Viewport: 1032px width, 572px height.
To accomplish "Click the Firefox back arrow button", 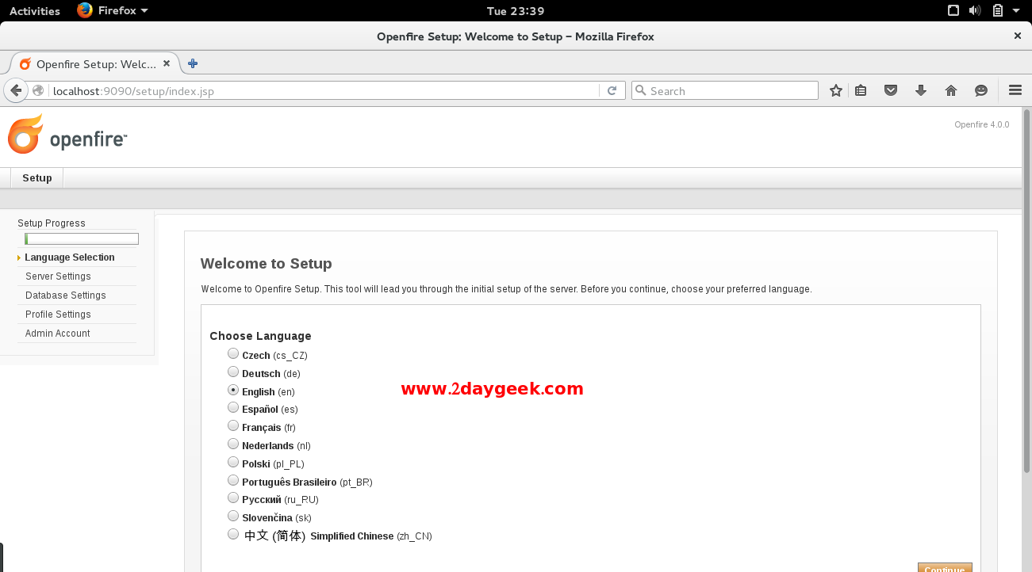I will coord(16,90).
